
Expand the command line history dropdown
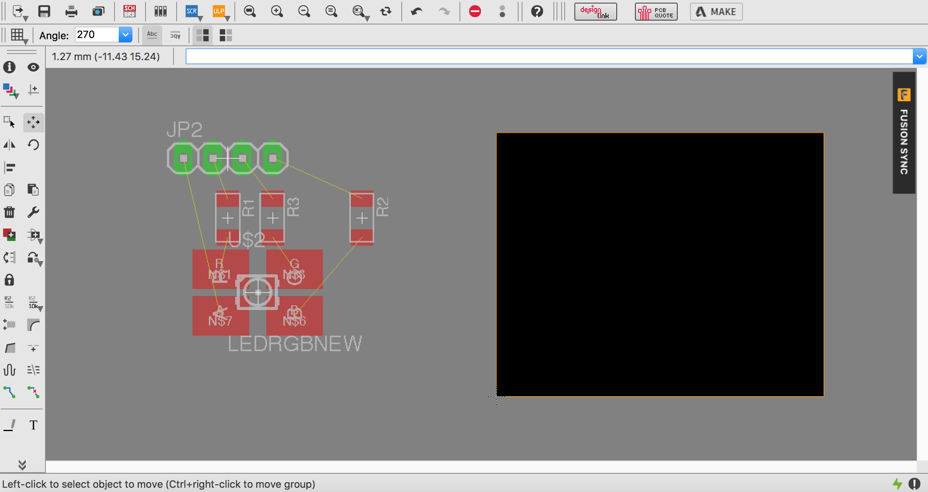919,57
